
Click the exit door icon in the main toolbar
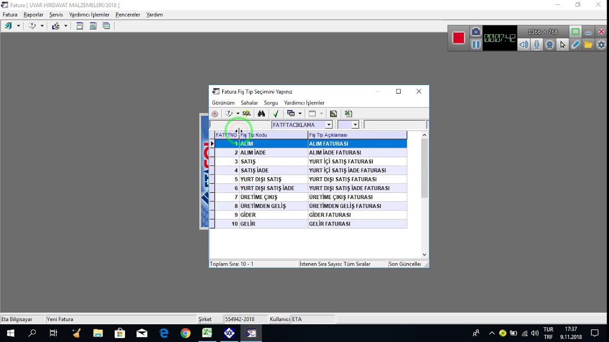point(8,26)
